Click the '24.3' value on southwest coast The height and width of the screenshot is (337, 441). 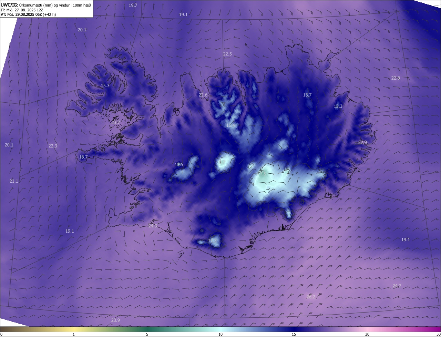153,226
